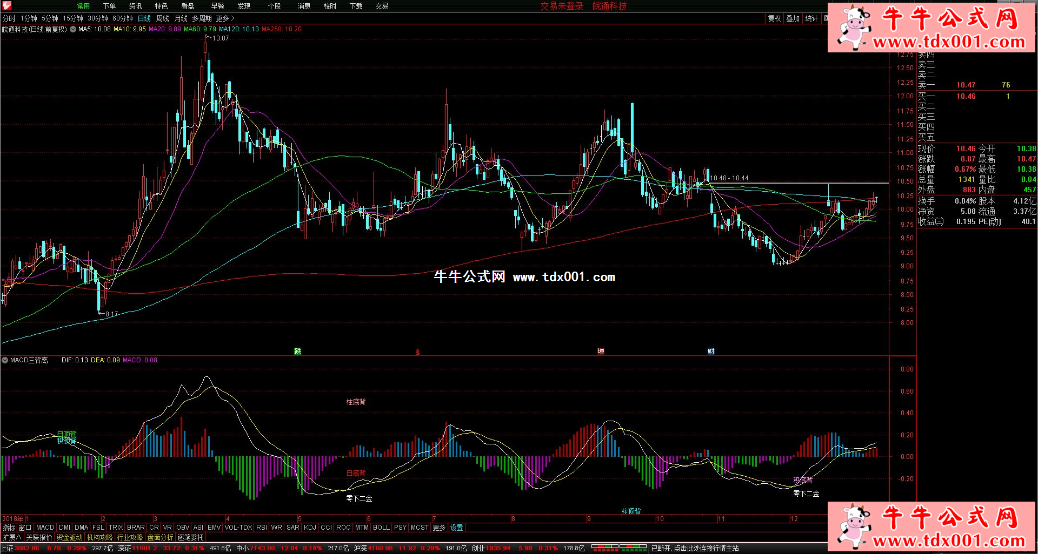This screenshot has width=1038, height=554.
Task: Open the 发现 menu
Action: (244, 6)
